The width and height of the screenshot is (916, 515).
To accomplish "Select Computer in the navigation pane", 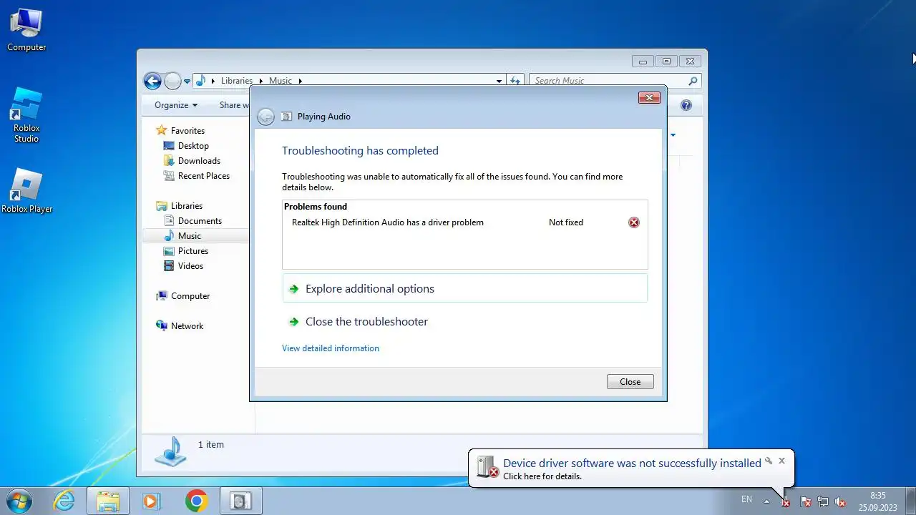I will pos(190,296).
